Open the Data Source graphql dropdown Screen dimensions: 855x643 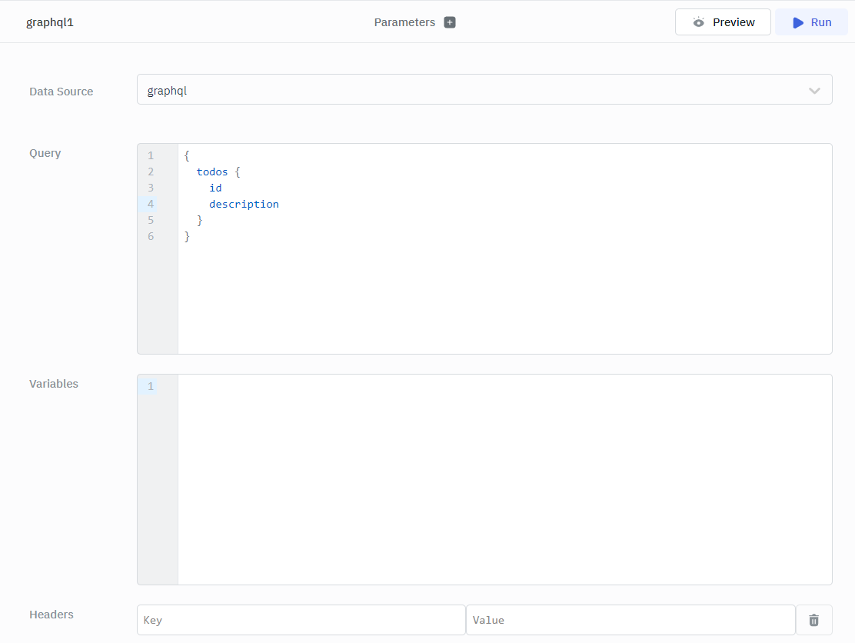click(x=484, y=90)
